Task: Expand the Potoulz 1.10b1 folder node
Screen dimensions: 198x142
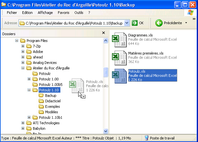Action: pyautogui.click(x=29, y=117)
